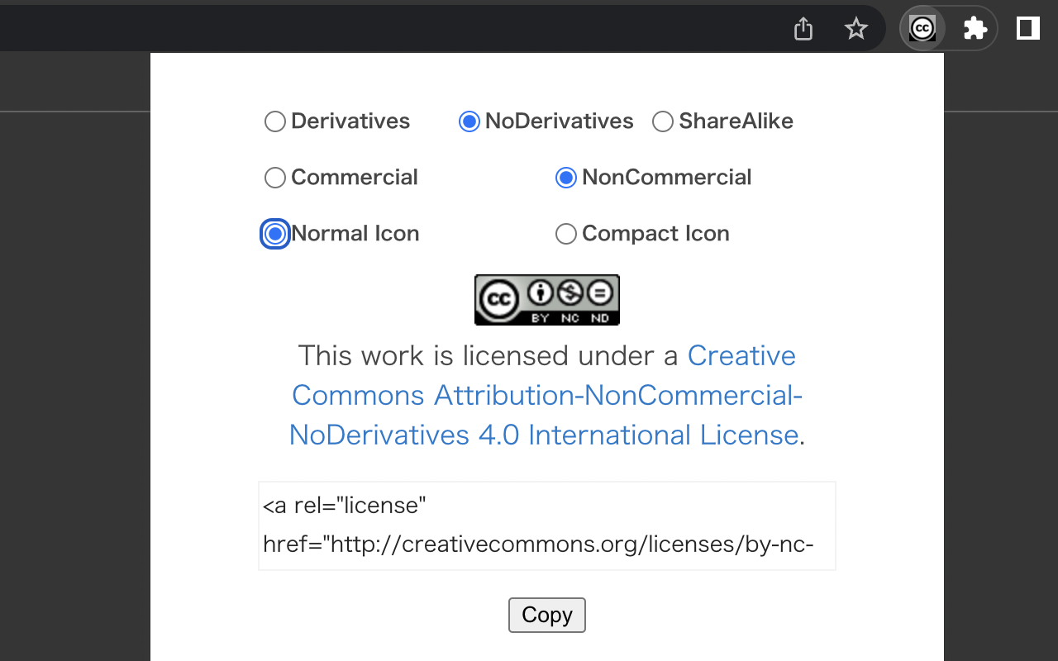The height and width of the screenshot is (661, 1058).
Task: Click the Copy button
Action: coord(547,616)
